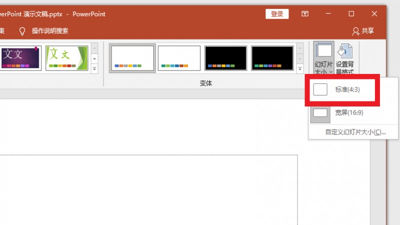The image size is (400, 225).
Task: Open Format Background (设置背景格式)
Action: coord(344,58)
